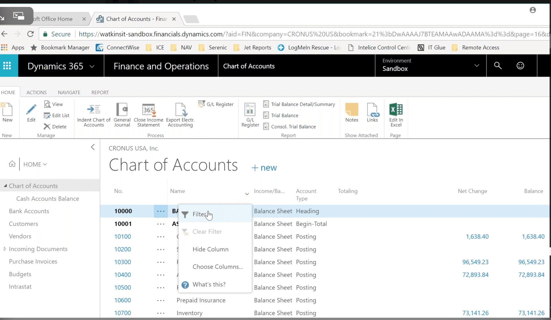
Task: Open ConnectWise bookmark
Action: coord(118,48)
